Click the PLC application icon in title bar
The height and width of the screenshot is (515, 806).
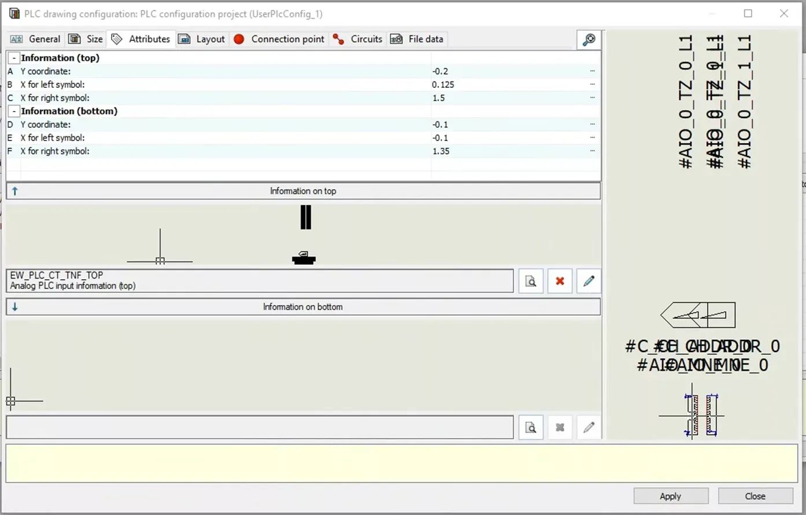tap(14, 13)
